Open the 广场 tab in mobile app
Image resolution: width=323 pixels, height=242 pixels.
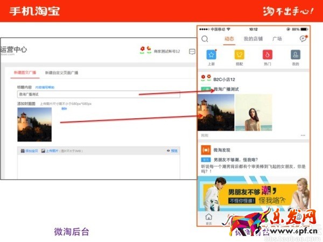277,39
